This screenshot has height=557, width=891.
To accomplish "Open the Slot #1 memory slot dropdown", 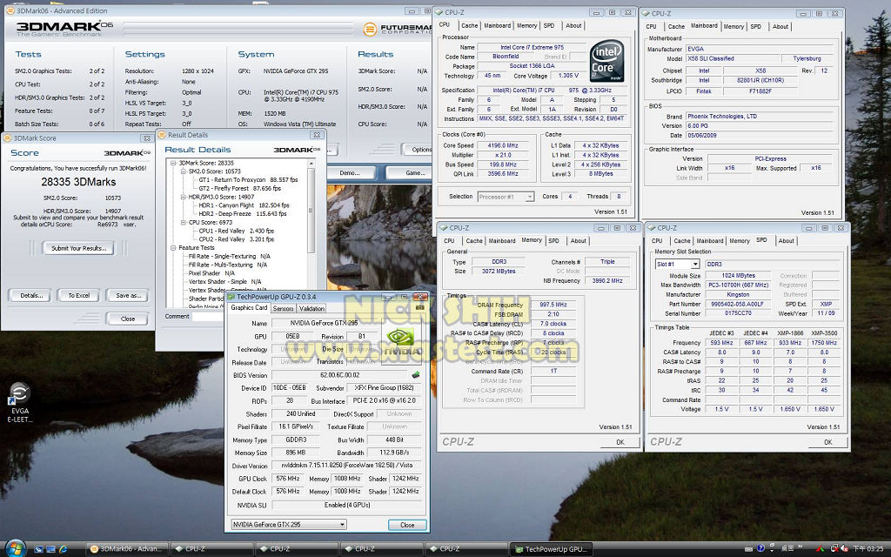I will (x=677, y=264).
